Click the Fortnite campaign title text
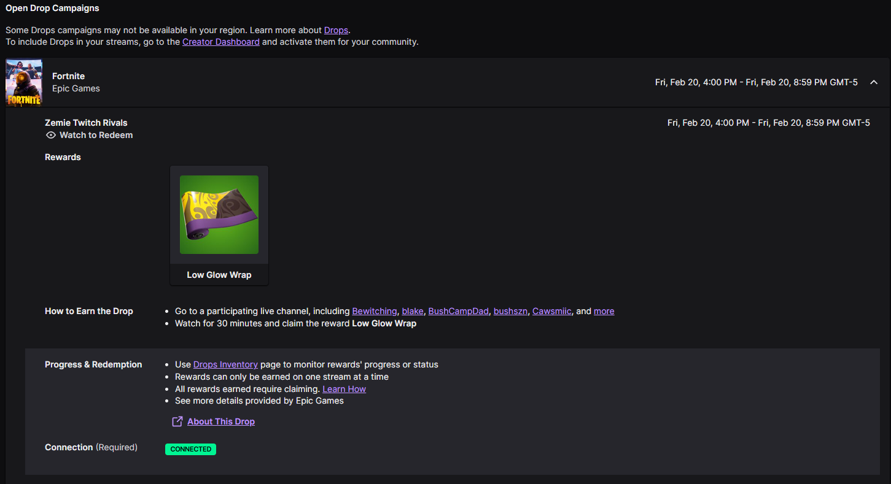The height and width of the screenshot is (484, 891). [x=68, y=76]
